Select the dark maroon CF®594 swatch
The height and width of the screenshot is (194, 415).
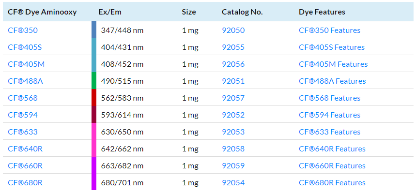pos(94,115)
